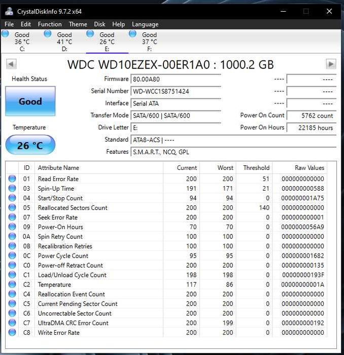Click the Threshold column header
The image size is (344, 355).
254,168
